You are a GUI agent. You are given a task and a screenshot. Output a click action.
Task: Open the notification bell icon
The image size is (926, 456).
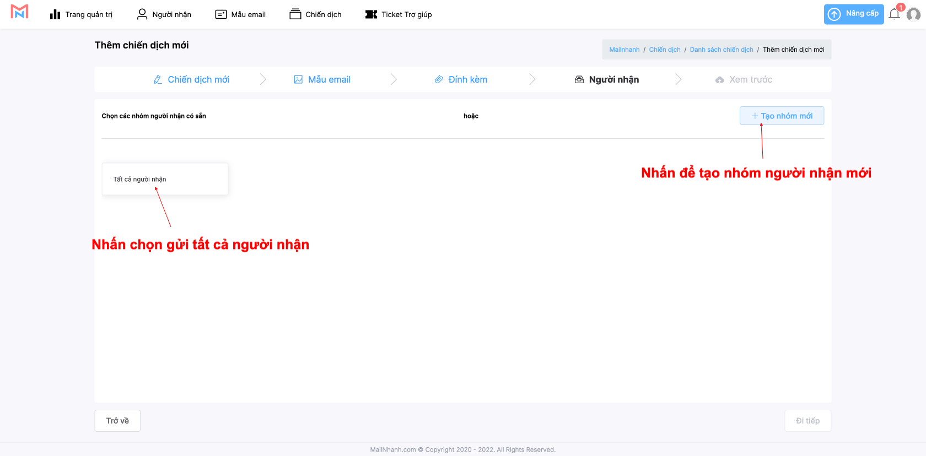[894, 14]
